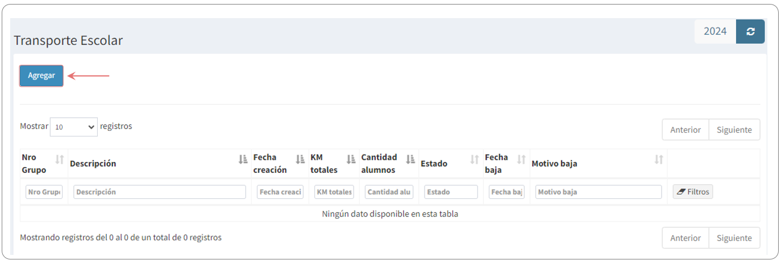Sort by Cantidad alumnos sort icon
The image size is (781, 264).
click(x=410, y=160)
